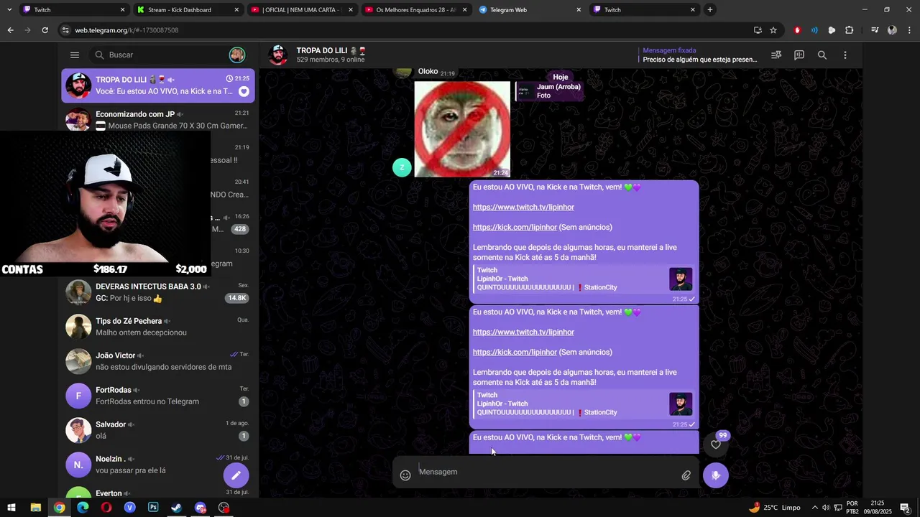
Task: Open the Noelzin conversation
Action: (157, 465)
